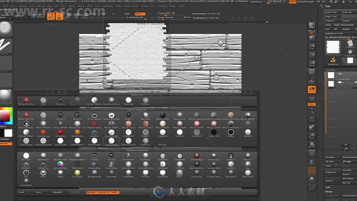Click the Load material button

pos(26,192)
